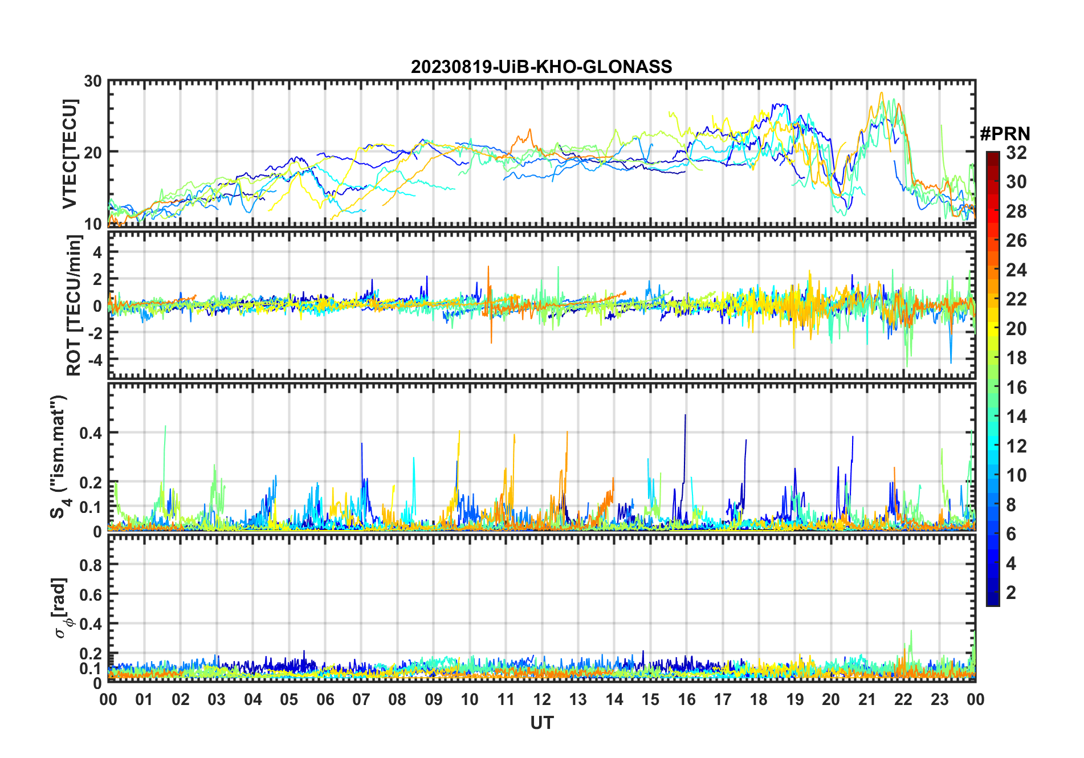Select tick label 12 on PRN colorbar
Viewport: 1084px width, 758px height.
1016,446
